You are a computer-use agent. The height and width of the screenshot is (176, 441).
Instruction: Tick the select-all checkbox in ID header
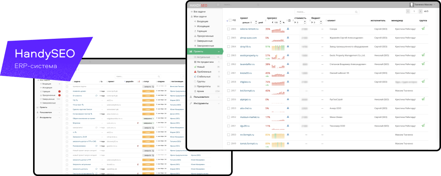click(x=230, y=20)
